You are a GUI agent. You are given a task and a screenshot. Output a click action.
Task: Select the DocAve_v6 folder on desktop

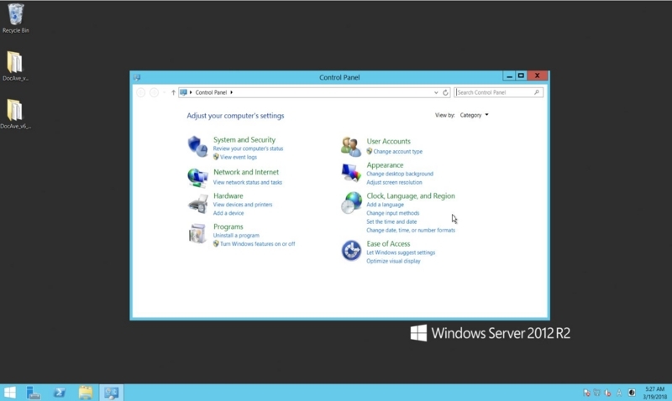pyautogui.click(x=15, y=114)
